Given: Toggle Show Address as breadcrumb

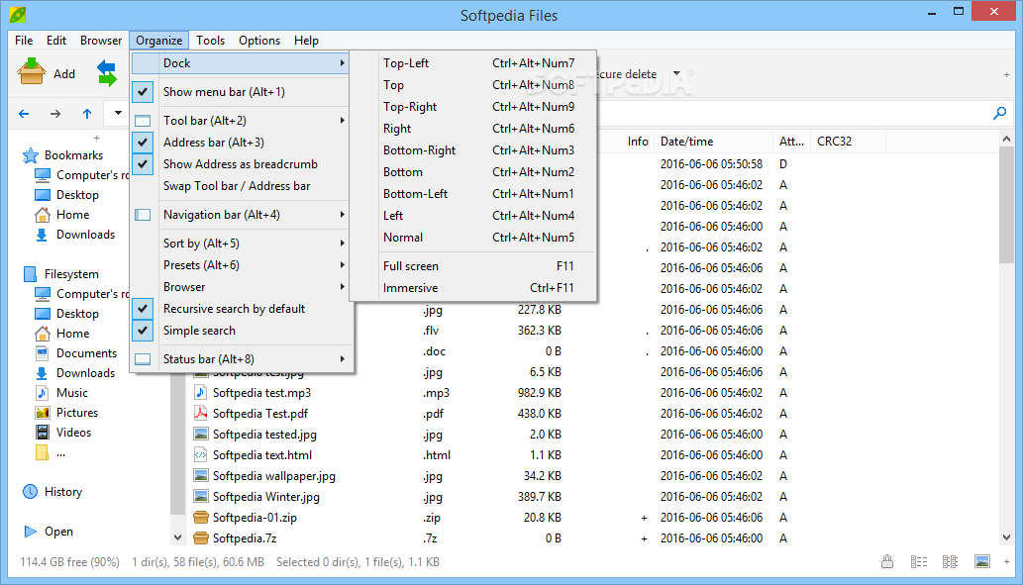Looking at the screenshot, I should click(x=242, y=164).
